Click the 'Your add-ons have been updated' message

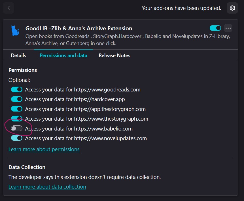coord(181,8)
